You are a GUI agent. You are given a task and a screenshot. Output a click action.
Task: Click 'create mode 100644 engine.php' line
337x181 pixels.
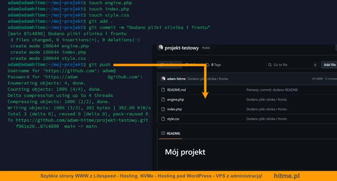[49, 46]
